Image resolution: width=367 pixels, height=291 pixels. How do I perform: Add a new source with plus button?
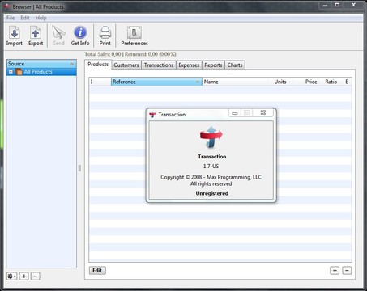click(x=24, y=276)
